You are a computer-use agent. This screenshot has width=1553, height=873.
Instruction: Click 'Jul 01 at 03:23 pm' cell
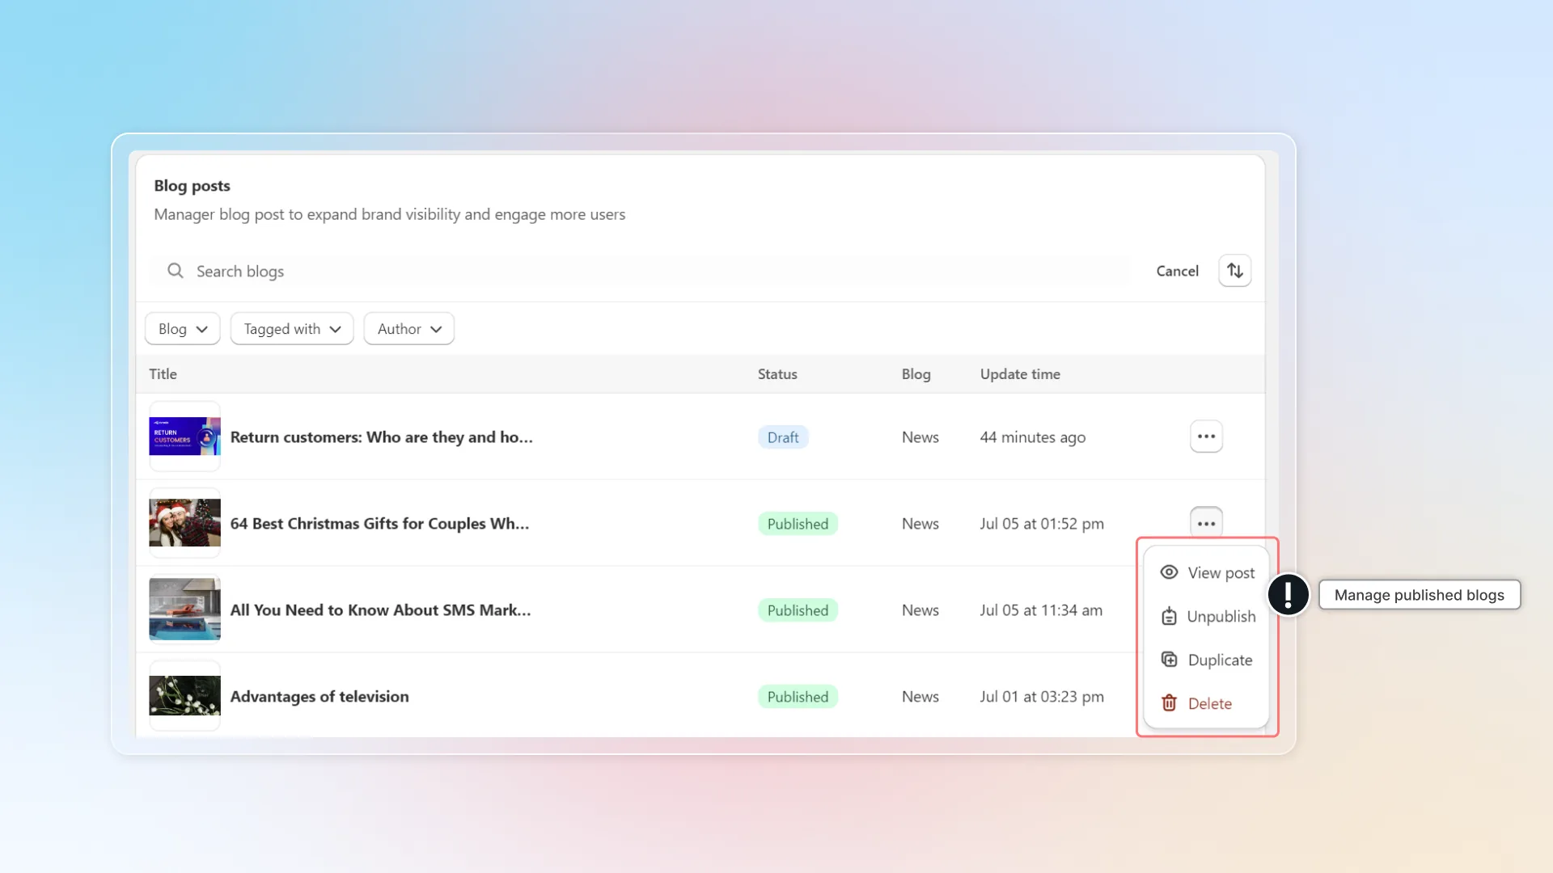coord(1042,697)
